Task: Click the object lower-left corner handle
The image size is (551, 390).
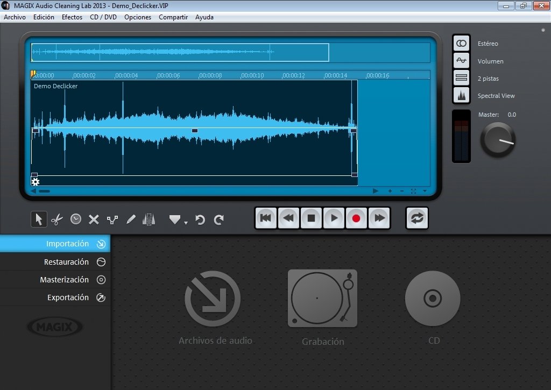Action: coord(34,175)
